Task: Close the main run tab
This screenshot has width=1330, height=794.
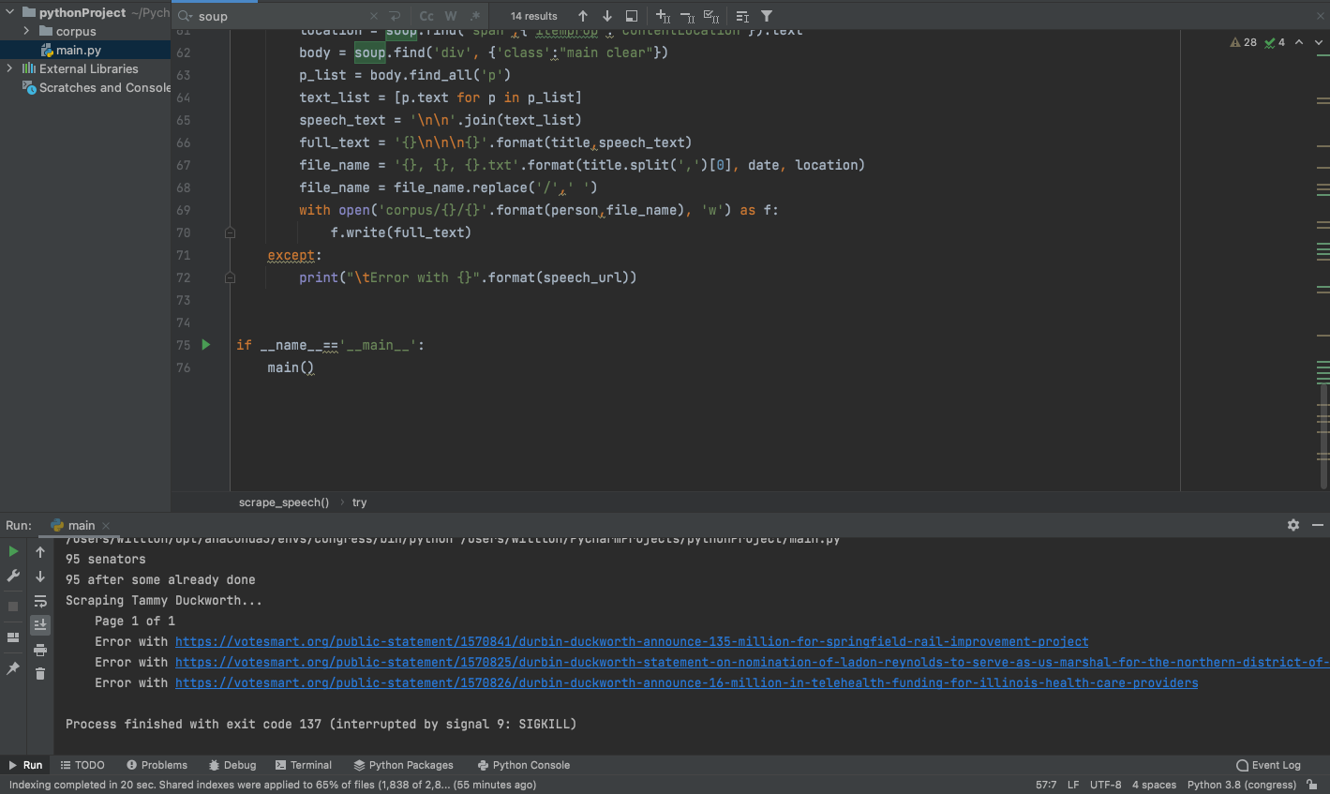Action: [106, 526]
